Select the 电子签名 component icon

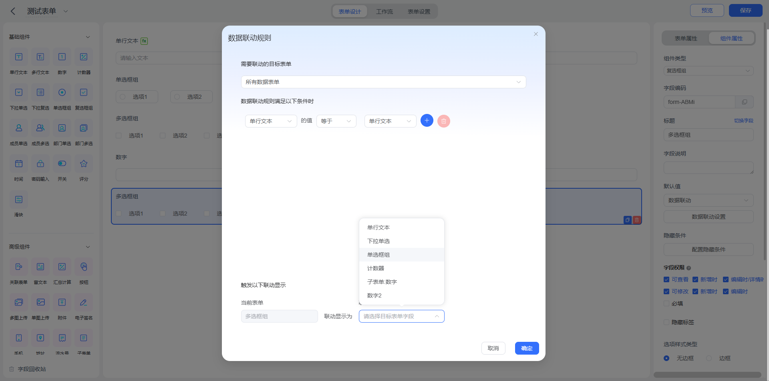[84, 302]
